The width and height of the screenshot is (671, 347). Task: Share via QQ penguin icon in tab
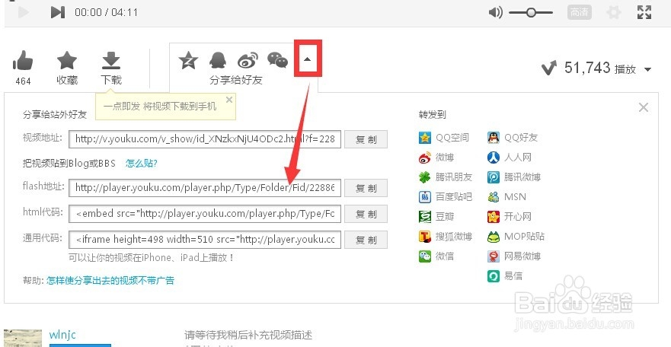(x=217, y=60)
